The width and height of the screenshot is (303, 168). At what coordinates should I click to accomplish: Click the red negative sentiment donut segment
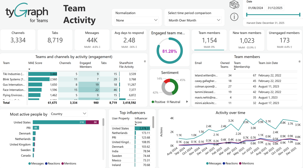click(166, 81)
